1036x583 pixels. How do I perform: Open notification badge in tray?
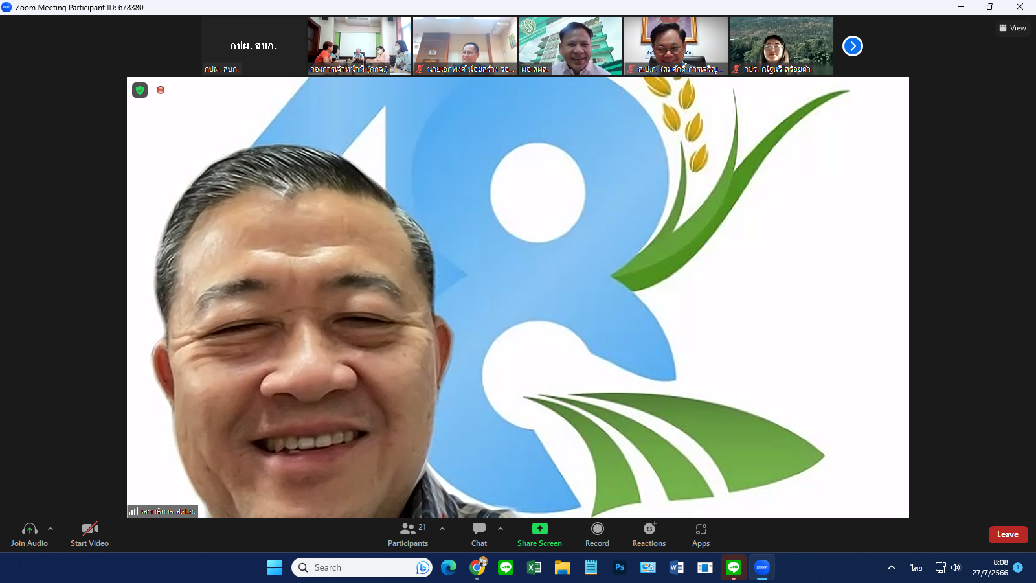[x=1018, y=567]
